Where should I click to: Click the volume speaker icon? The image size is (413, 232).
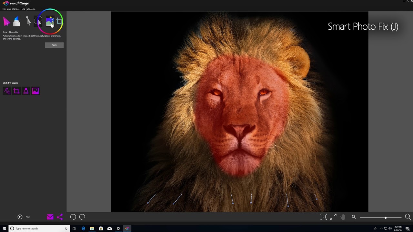coord(390,228)
